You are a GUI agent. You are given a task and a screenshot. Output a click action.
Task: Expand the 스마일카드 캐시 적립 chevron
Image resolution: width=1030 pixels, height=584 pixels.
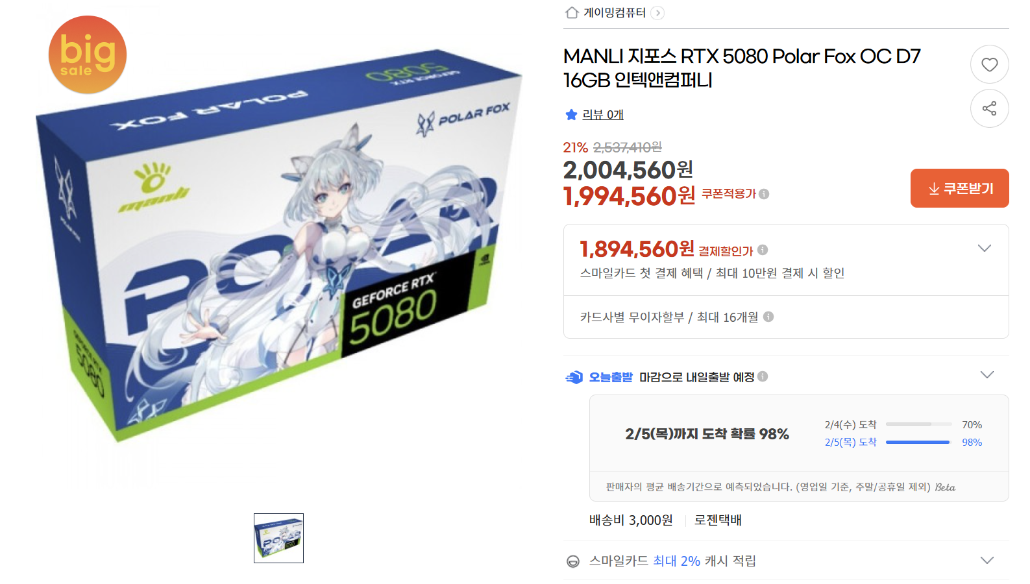[987, 561]
